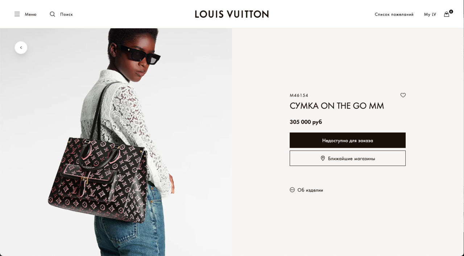Open My LV account link
464x256 pixels.
430,14
